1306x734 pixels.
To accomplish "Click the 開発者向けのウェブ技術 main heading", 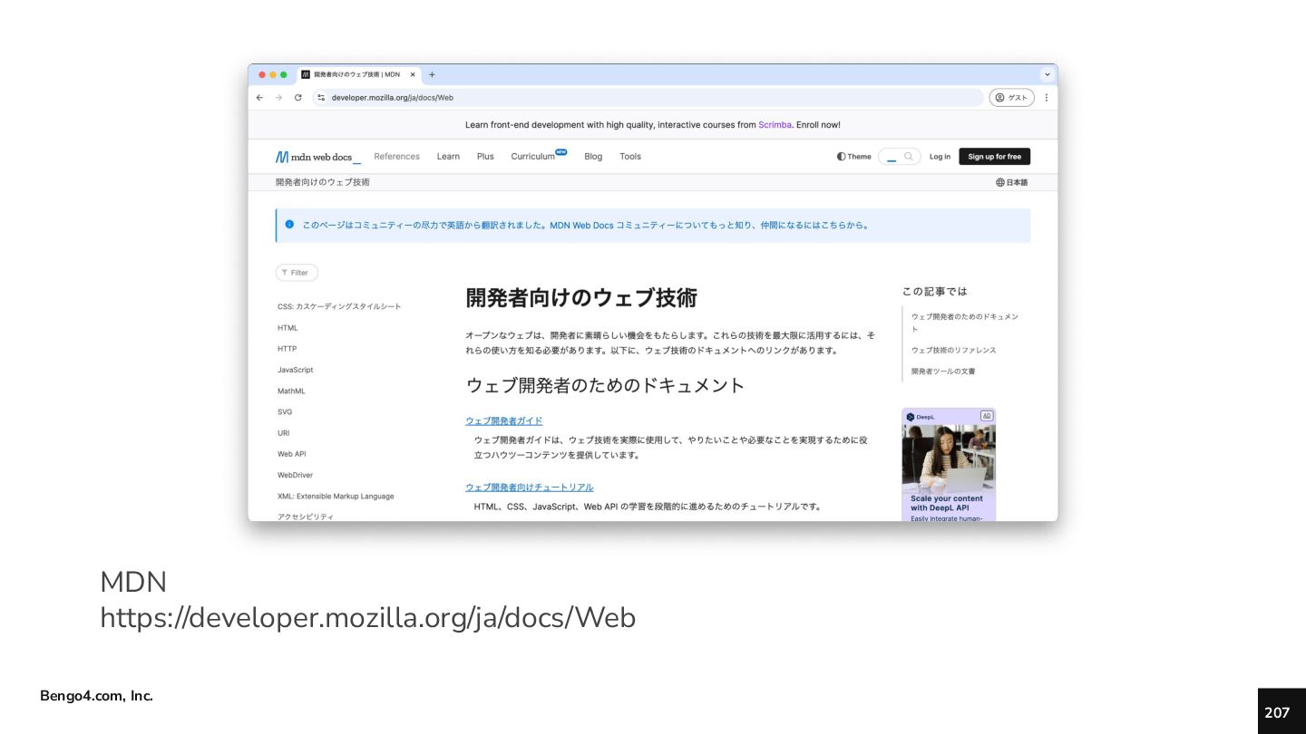I will point(581,298).
